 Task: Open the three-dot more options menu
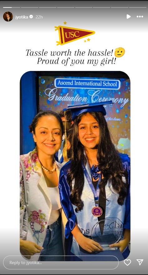pos(140,17)
